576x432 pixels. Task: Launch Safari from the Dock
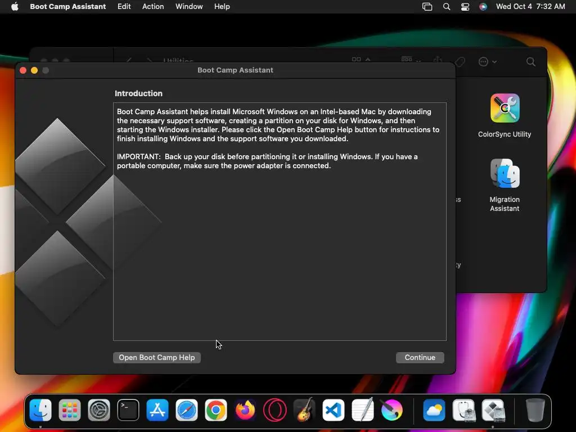click(x=187, y=410)
